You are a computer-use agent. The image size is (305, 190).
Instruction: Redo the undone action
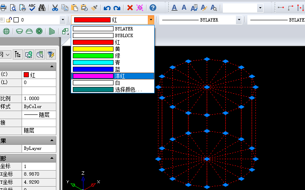[117, 8]
